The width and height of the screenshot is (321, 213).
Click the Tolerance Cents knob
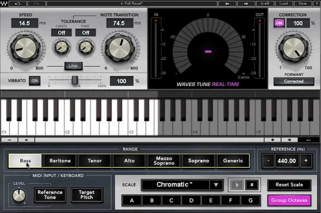61,47
